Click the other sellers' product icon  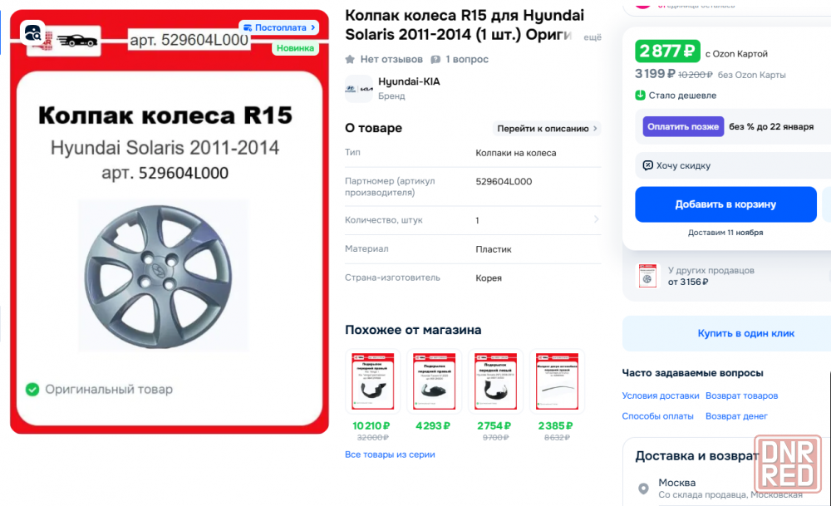647,277
